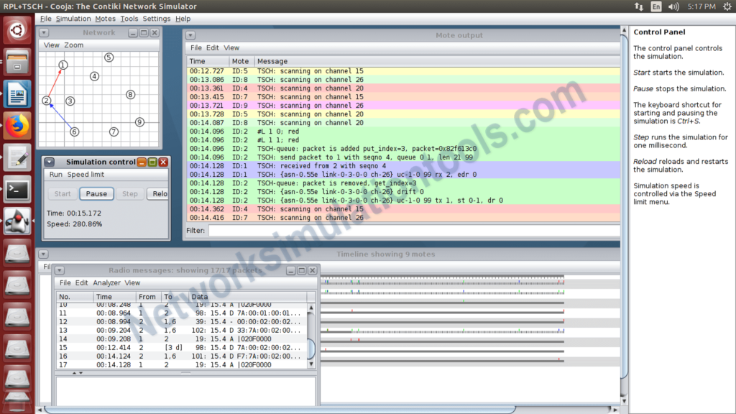This screenshot has height=414, width=736.
Task: Launch Firefox from the Ubuntu dock
Action: [x=17, y=125]
